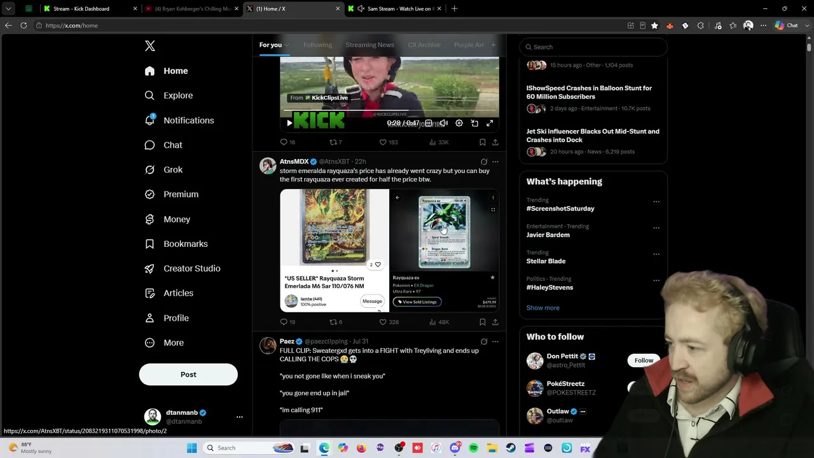The width and height of the screenshot is (814, 458).
Task: Open account menu dots next to dtanmanb
Action: pos(240,417)
